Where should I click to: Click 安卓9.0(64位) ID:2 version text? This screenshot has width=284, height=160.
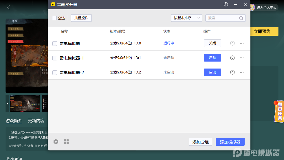[126, 72]
